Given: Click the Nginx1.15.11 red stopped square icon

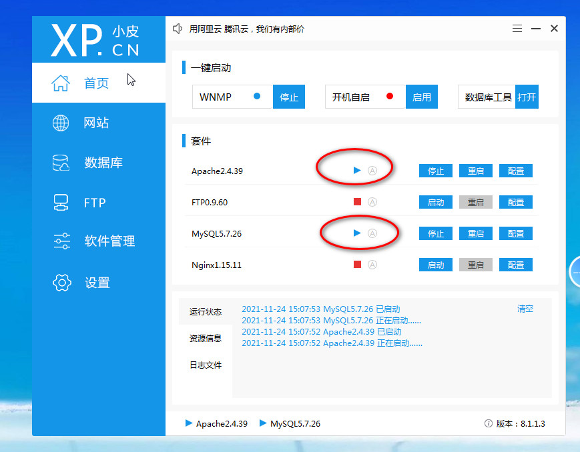Looking at the screenshot, I should pos(357,264).
